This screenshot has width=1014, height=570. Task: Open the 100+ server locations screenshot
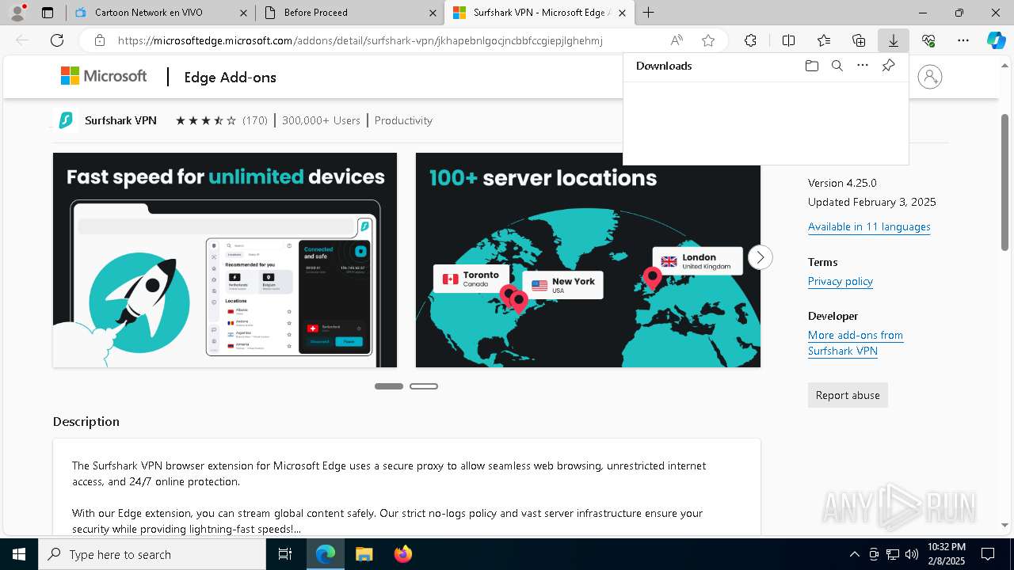(x=588, y=260)
